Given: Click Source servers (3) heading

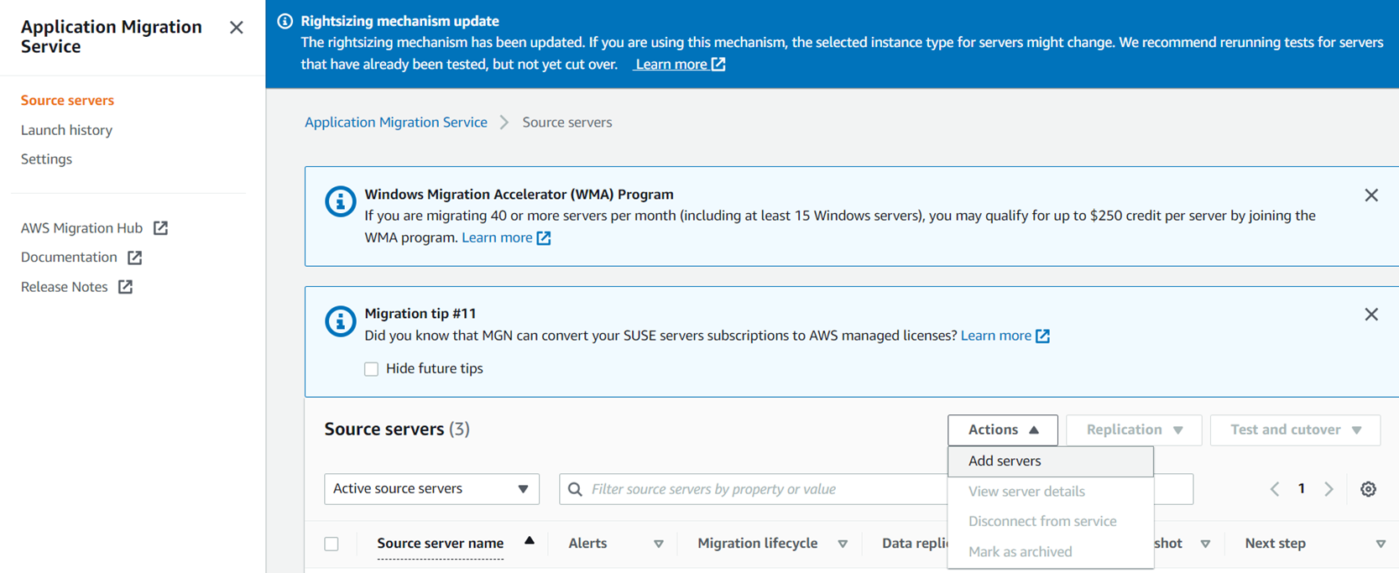Looking at the screenshot, I should coord(397,430).
